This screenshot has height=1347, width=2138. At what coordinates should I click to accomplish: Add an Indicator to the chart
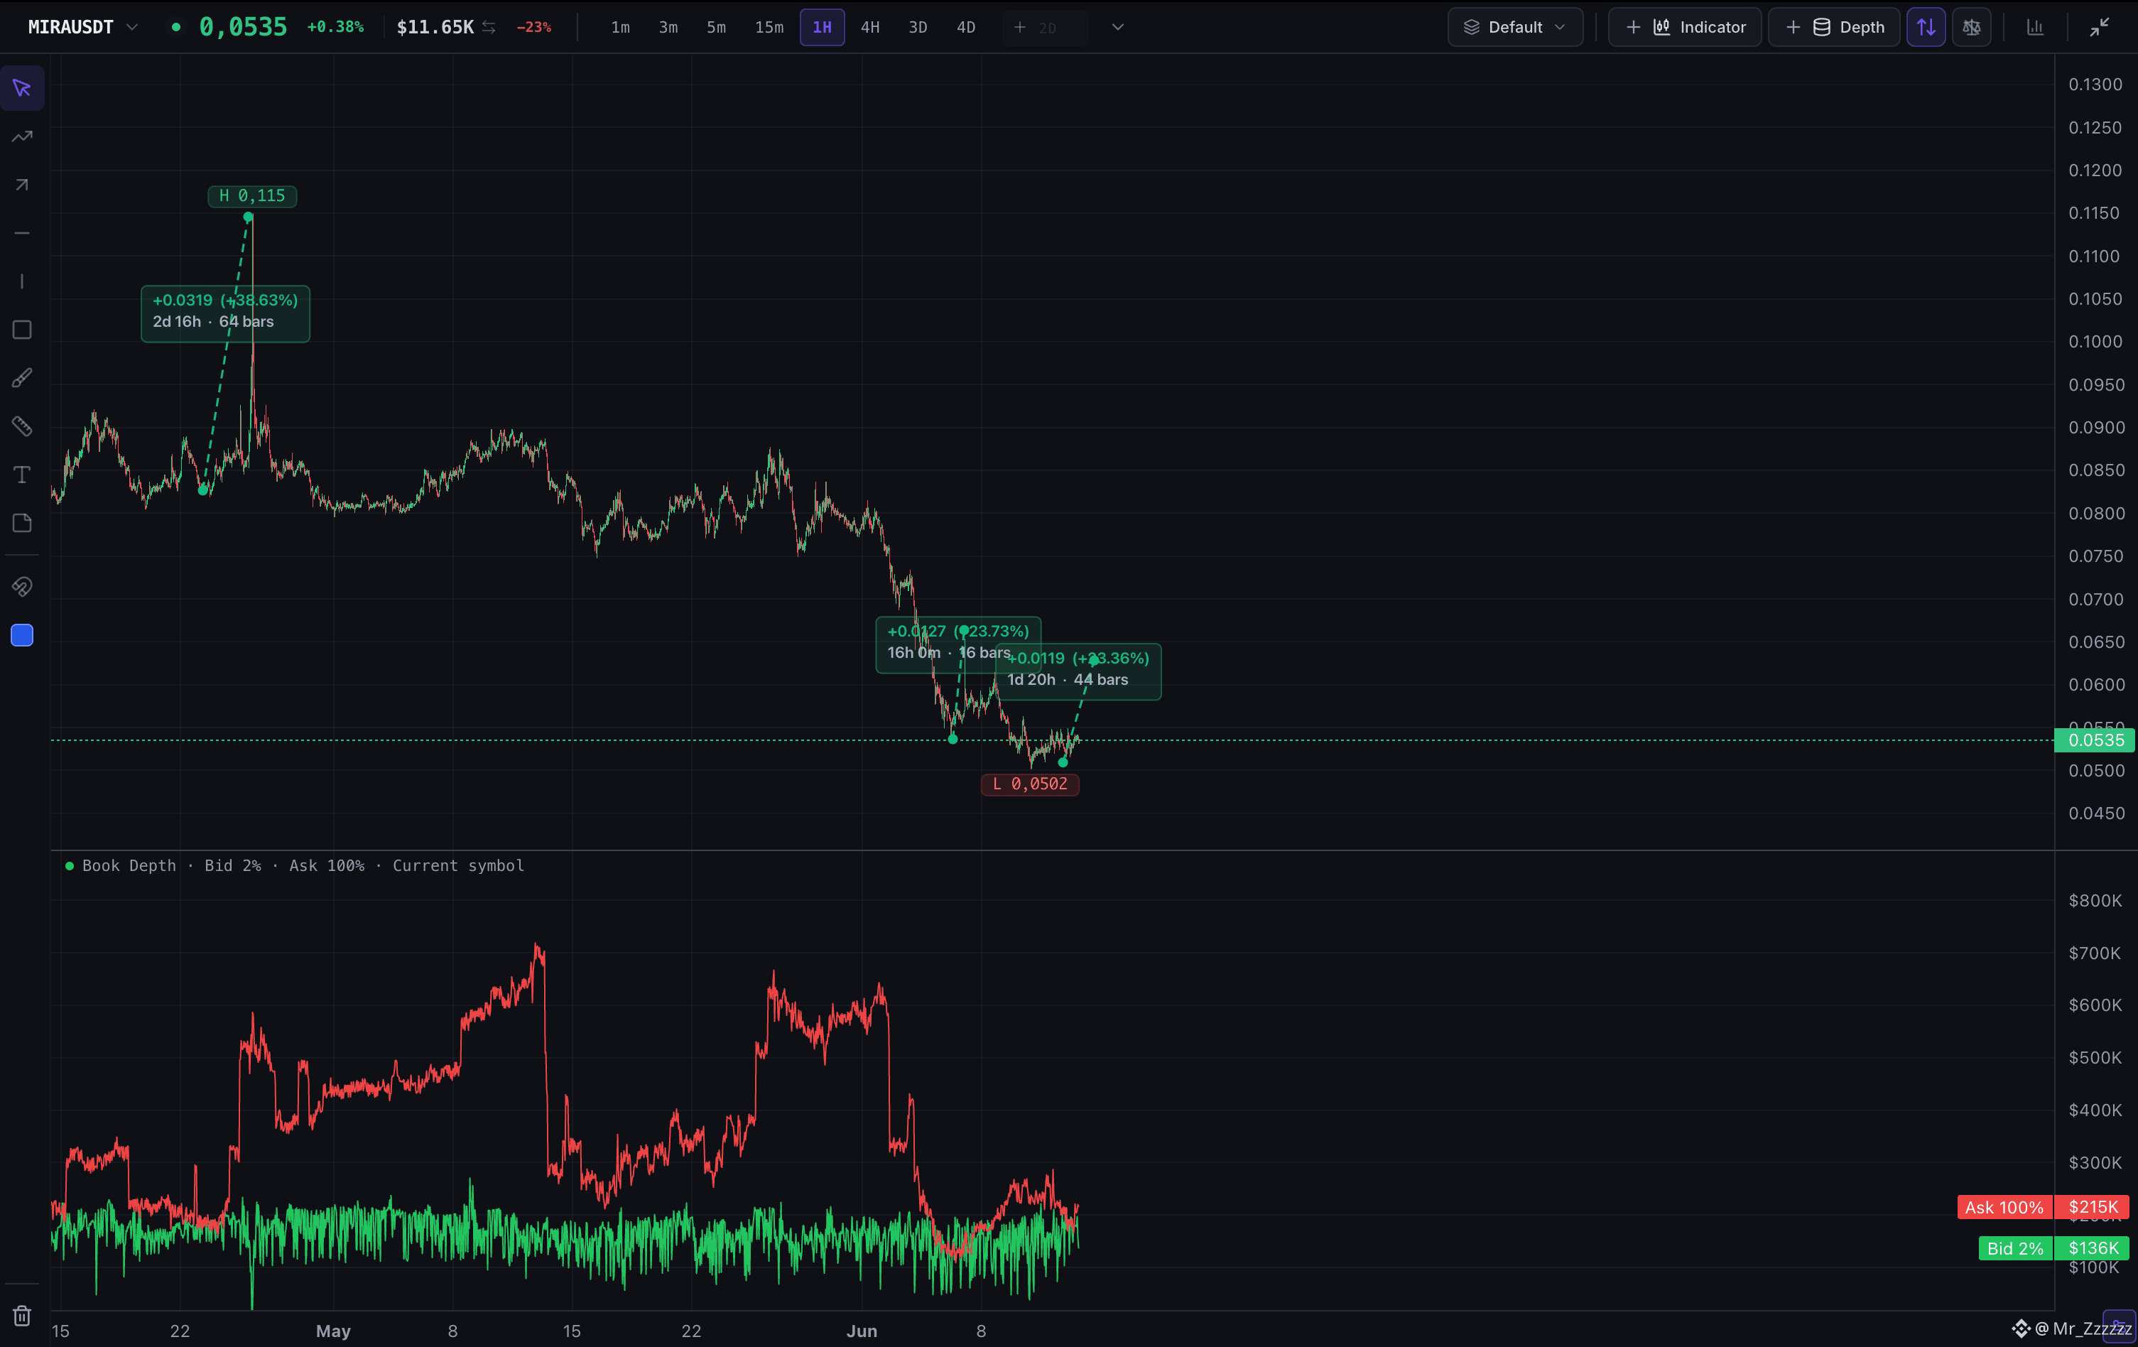tap(1684, 28)
